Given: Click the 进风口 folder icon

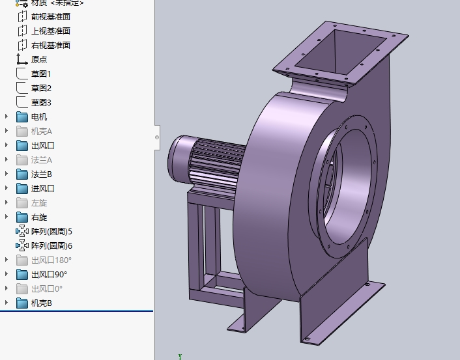Looking at the screenshot, I should [22, 189].
